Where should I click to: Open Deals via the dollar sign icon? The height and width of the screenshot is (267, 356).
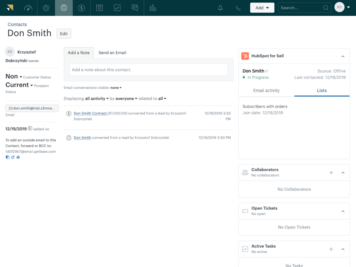click(81, 7)
